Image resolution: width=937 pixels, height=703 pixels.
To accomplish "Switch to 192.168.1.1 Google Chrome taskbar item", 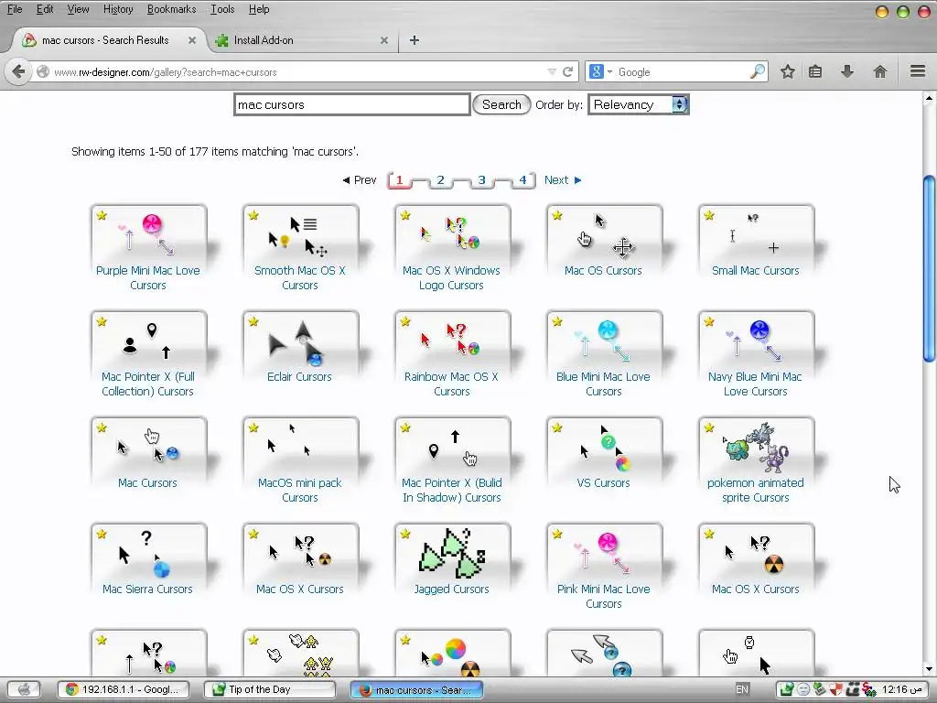I will coord(124,689).
